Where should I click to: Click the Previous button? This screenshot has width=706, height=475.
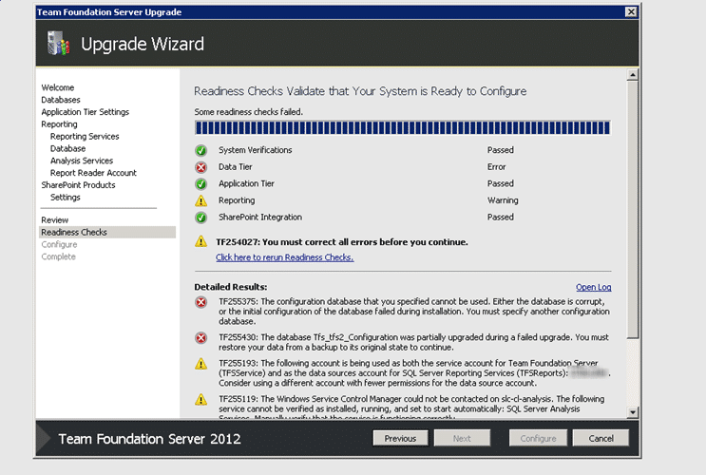point(400,438)
